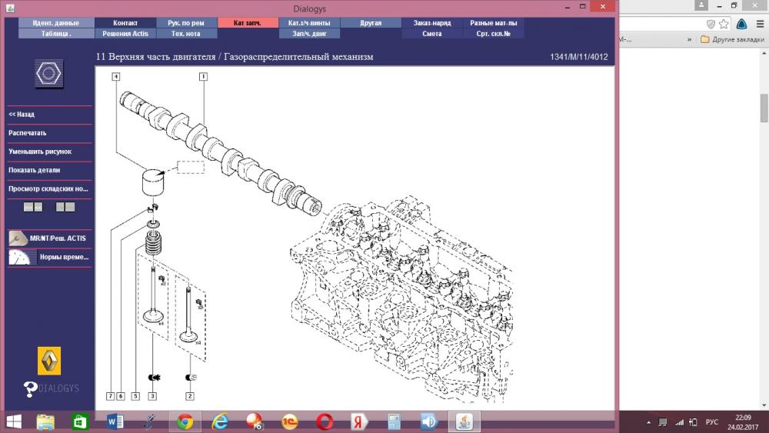Open the Разные мат-лы tab
The image size is (769, 433).
(494, 22)
